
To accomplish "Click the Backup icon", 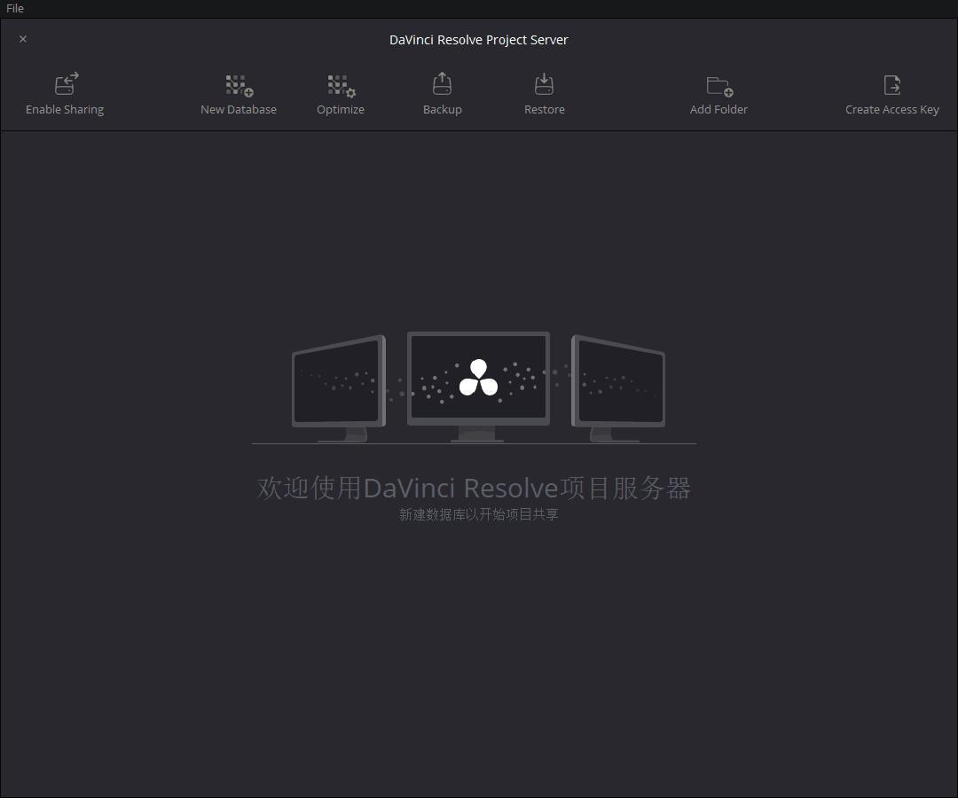I will [442, 84].
